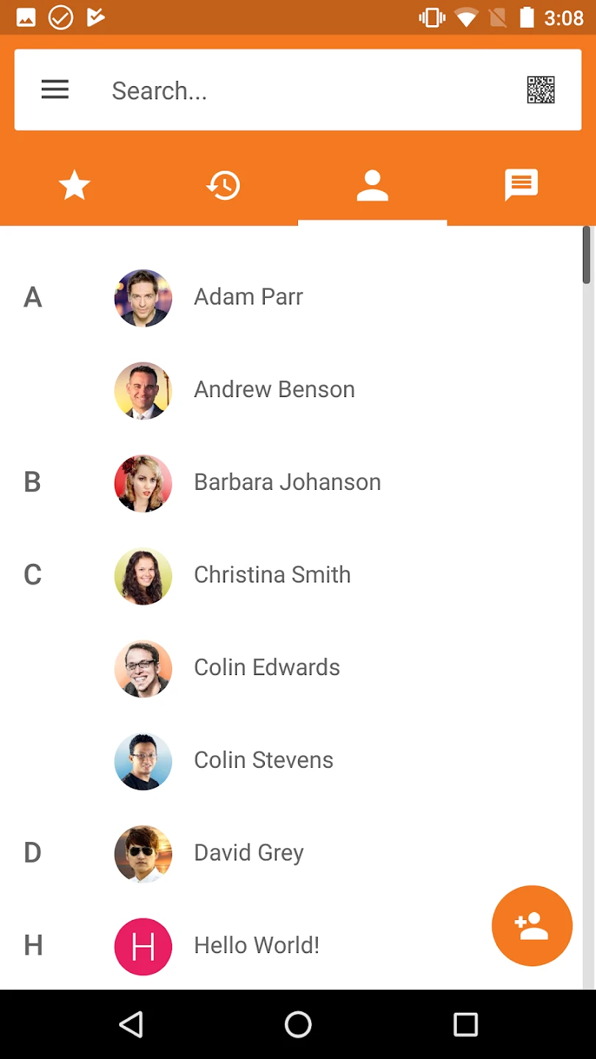The image size is (596, 1059).
Task: Open the call history tab
Action: coord(223,185)
